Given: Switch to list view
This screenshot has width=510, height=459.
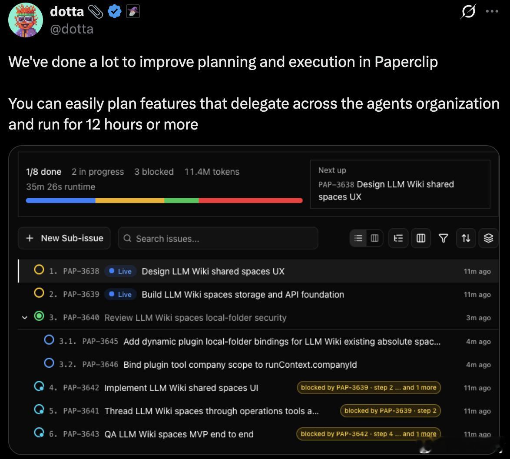Looking at the screenshot, I should pyautogui.click(x=358, y=238).
